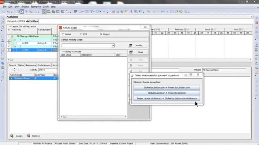The height and width of the screenshot is (145, 259).
Task: Open the General details tab
Action: pos(13,65)
